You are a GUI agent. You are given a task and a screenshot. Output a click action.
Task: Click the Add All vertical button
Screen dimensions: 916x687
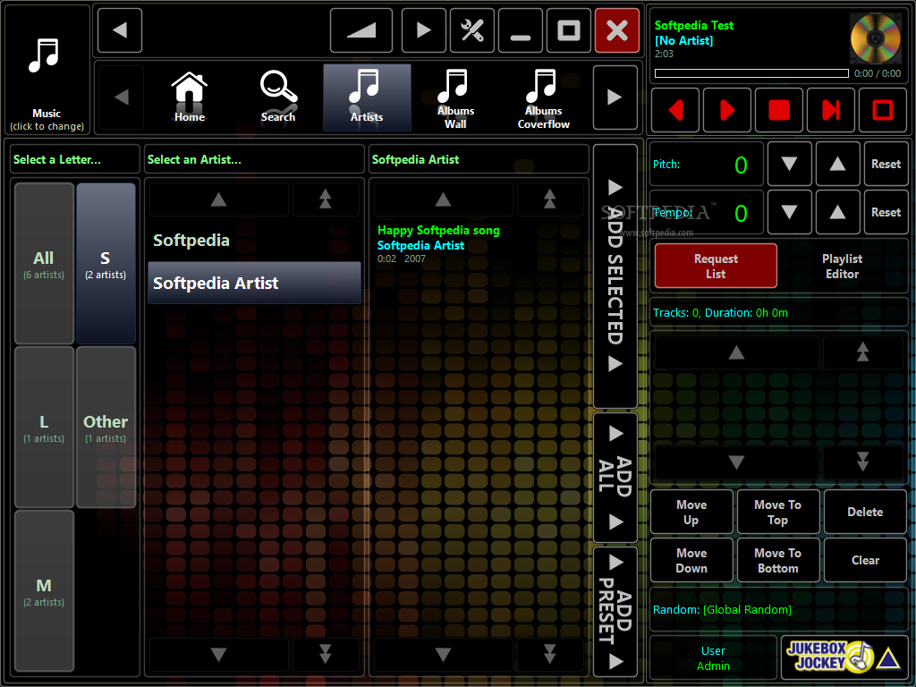coord(615,478)
